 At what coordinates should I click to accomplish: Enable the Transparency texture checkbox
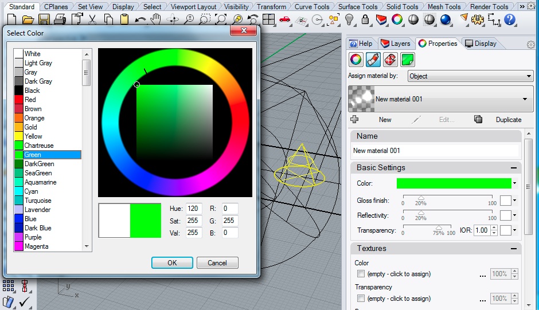(x=361, y=298)
